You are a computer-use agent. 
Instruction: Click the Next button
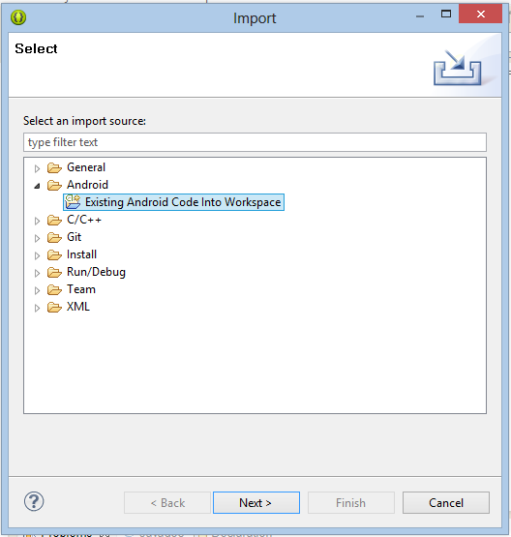coord(256,503)
